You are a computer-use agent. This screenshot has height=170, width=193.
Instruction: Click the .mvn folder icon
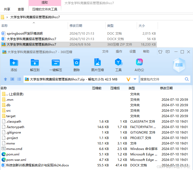4,99
